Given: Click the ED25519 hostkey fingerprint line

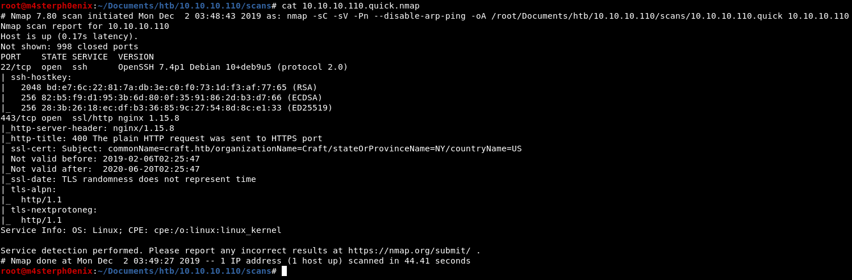Looking at the screenshot, I should click(x=166, y=108).
